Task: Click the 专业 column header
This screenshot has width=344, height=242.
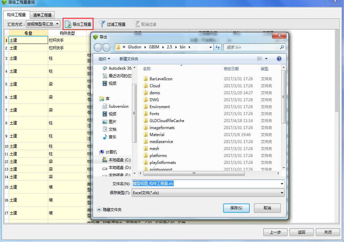Action: click(28, 33)
